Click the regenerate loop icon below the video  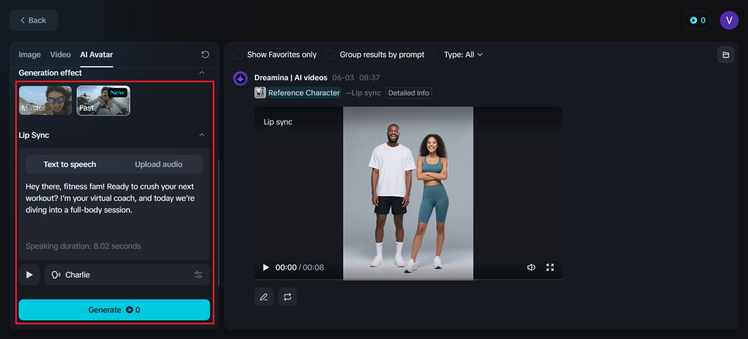pyautogui.click(x=288, y=297)
